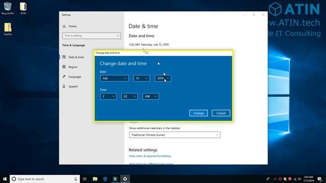Click the Find a setting search field

(x=92, y=36)
